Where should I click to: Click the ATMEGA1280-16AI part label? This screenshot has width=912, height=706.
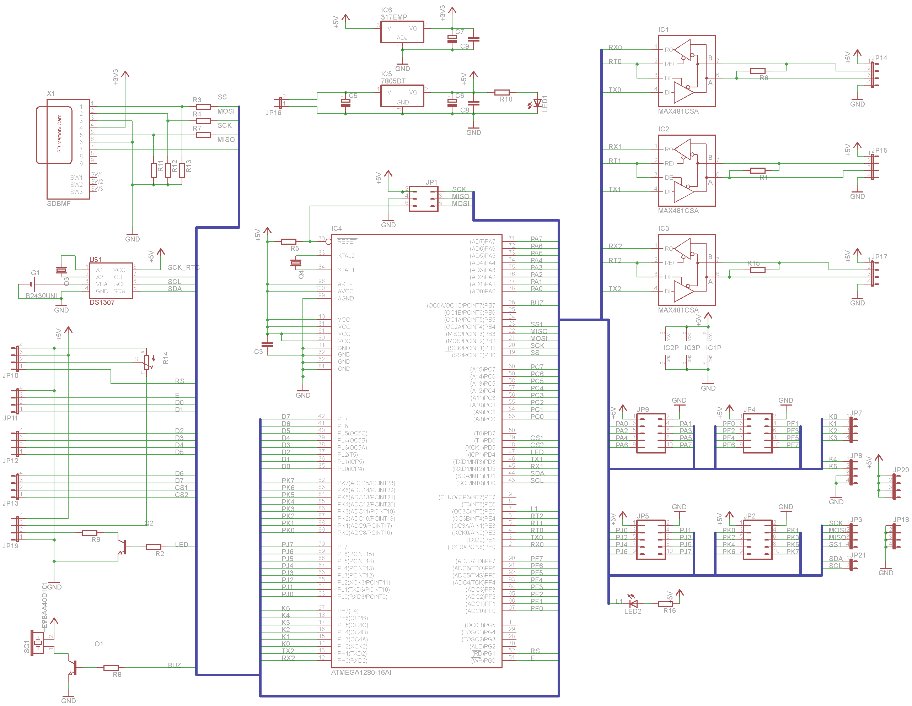click(361, 672)
